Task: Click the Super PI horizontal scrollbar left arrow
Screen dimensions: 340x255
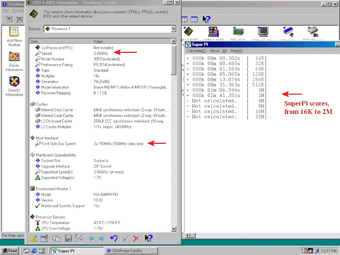Action: tap(187, 235)
